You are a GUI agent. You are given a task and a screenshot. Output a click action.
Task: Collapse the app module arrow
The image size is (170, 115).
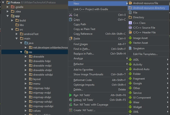(8, 16)
